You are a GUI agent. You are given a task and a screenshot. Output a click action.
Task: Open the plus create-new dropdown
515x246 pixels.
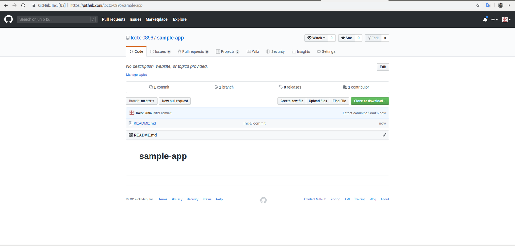coord(494,19)
